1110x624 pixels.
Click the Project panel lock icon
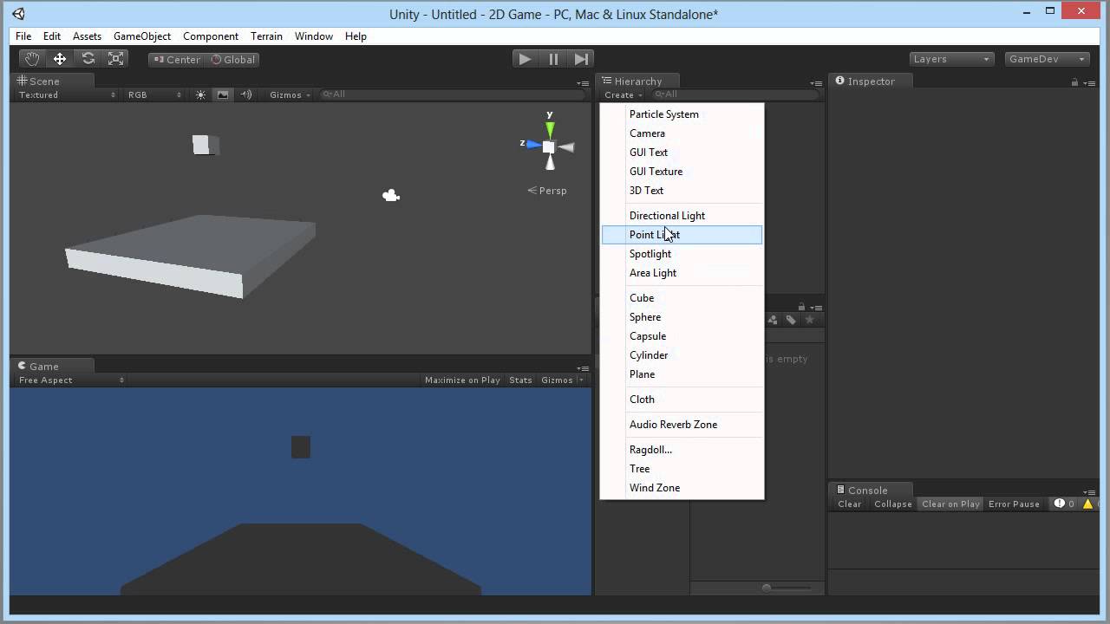tap(801, 307)
